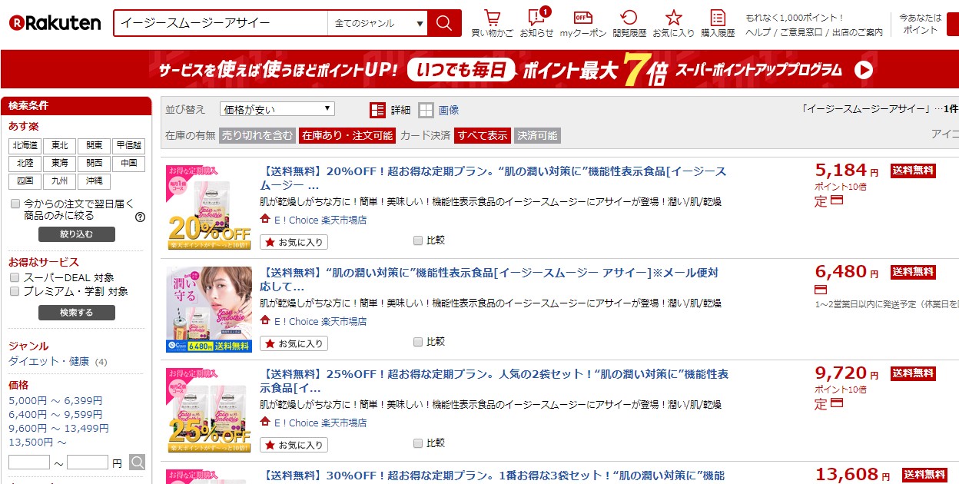This screenshot has width=959, height=484.
Task: Select 東海 region button
Action: 59,164
